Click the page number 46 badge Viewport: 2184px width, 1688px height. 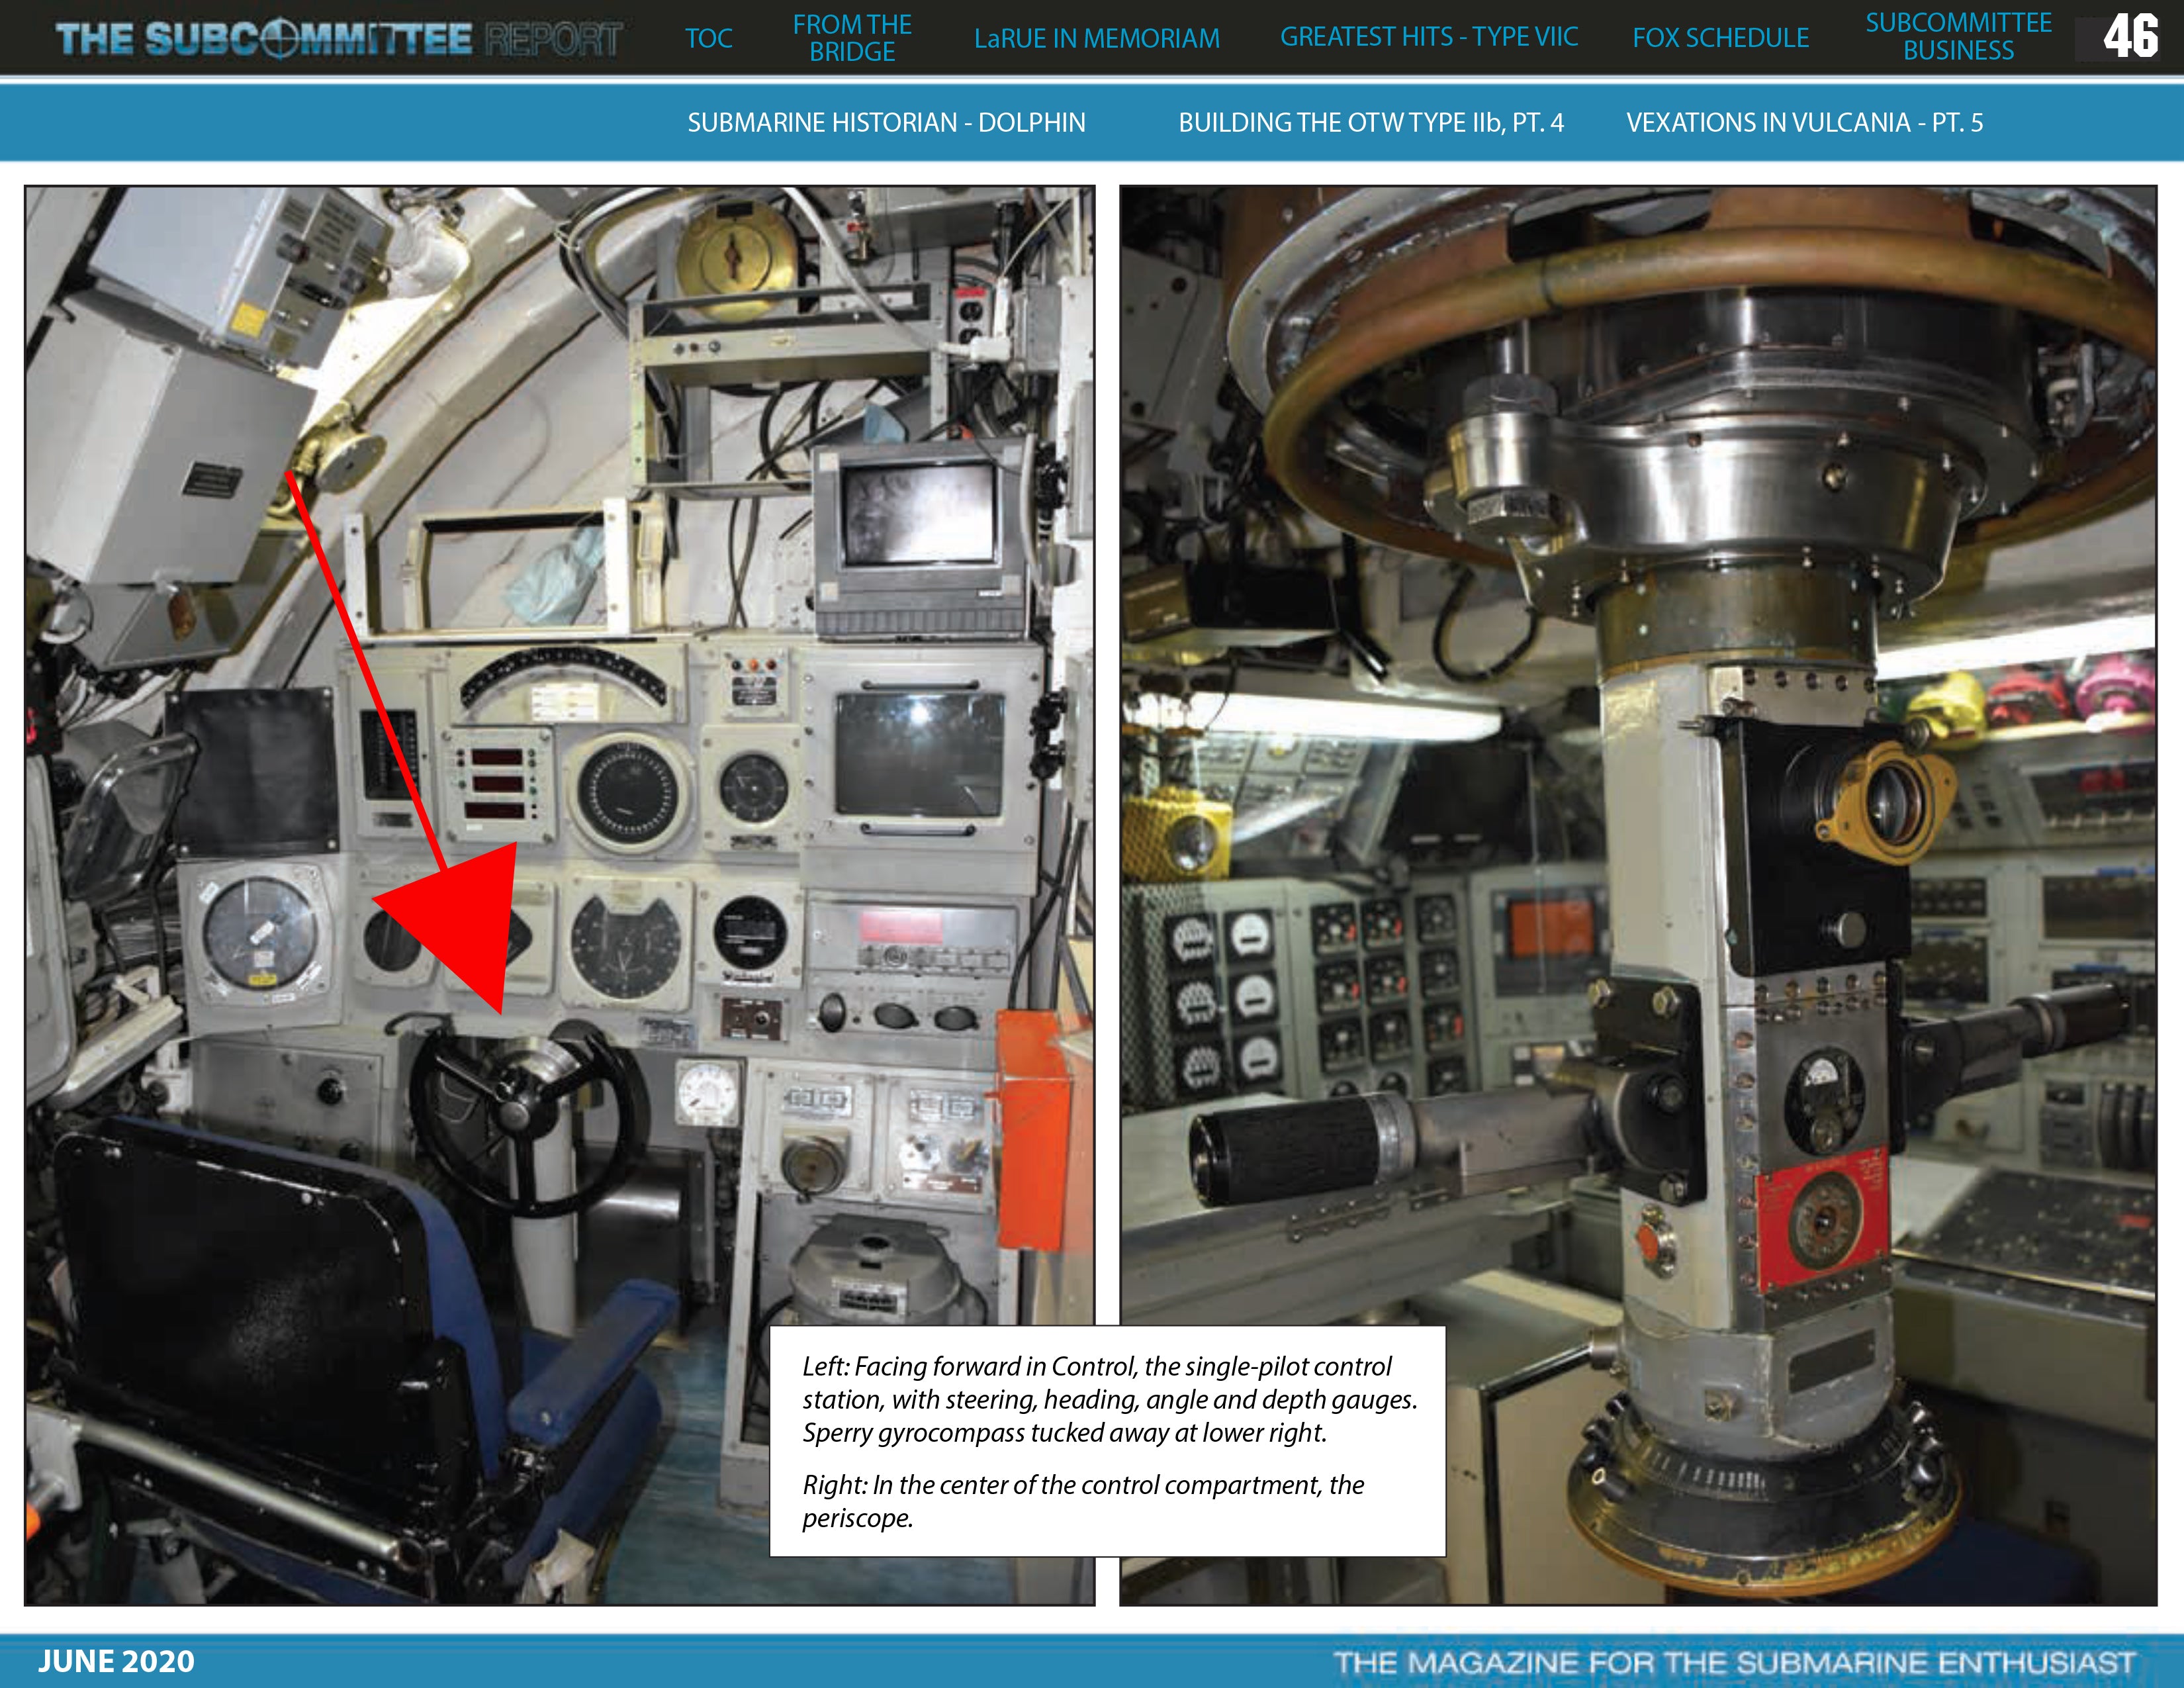tap(2129, 37)
